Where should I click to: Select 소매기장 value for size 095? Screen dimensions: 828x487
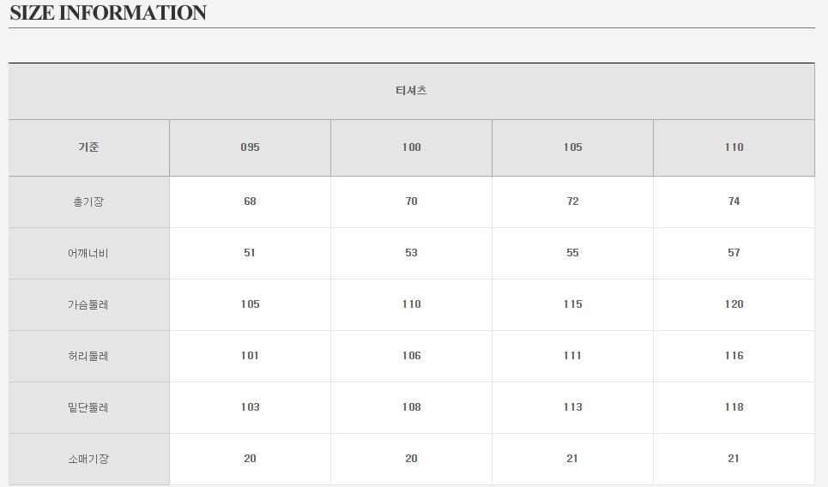point(250,459)
